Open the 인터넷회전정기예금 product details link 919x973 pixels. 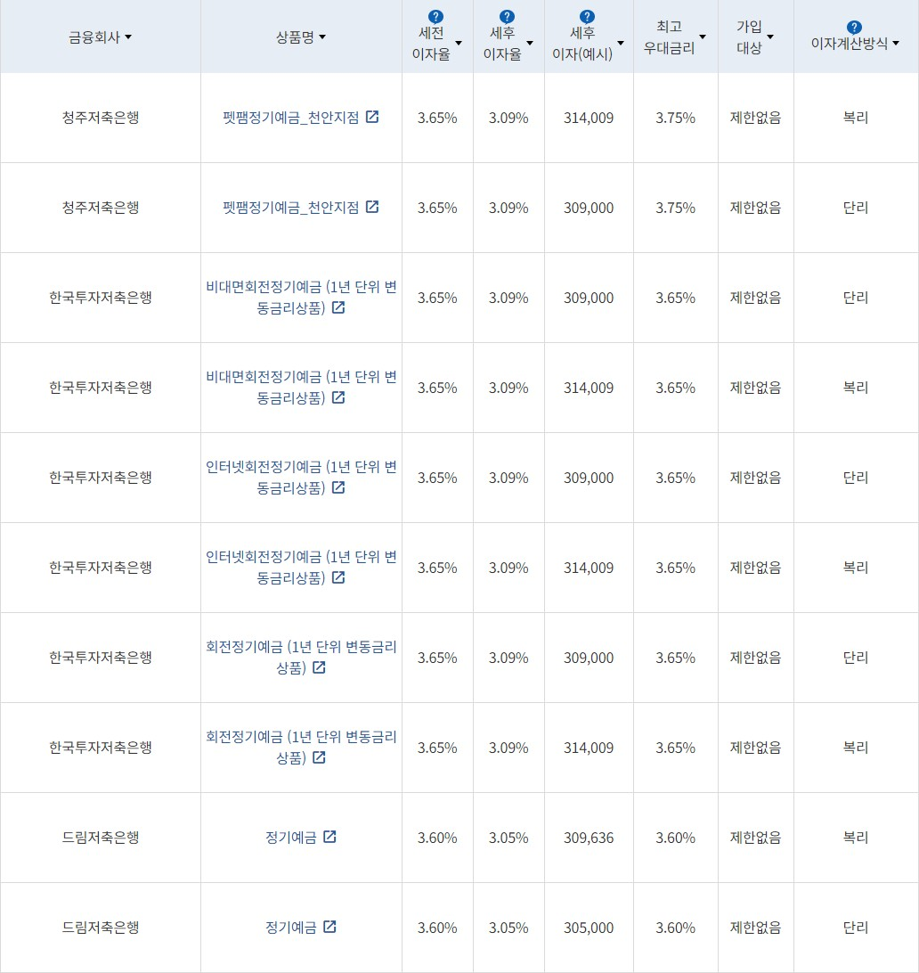tap(294, 478)
